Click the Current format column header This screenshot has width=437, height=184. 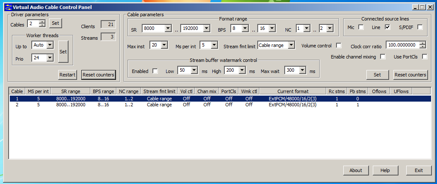pos(293,91)
